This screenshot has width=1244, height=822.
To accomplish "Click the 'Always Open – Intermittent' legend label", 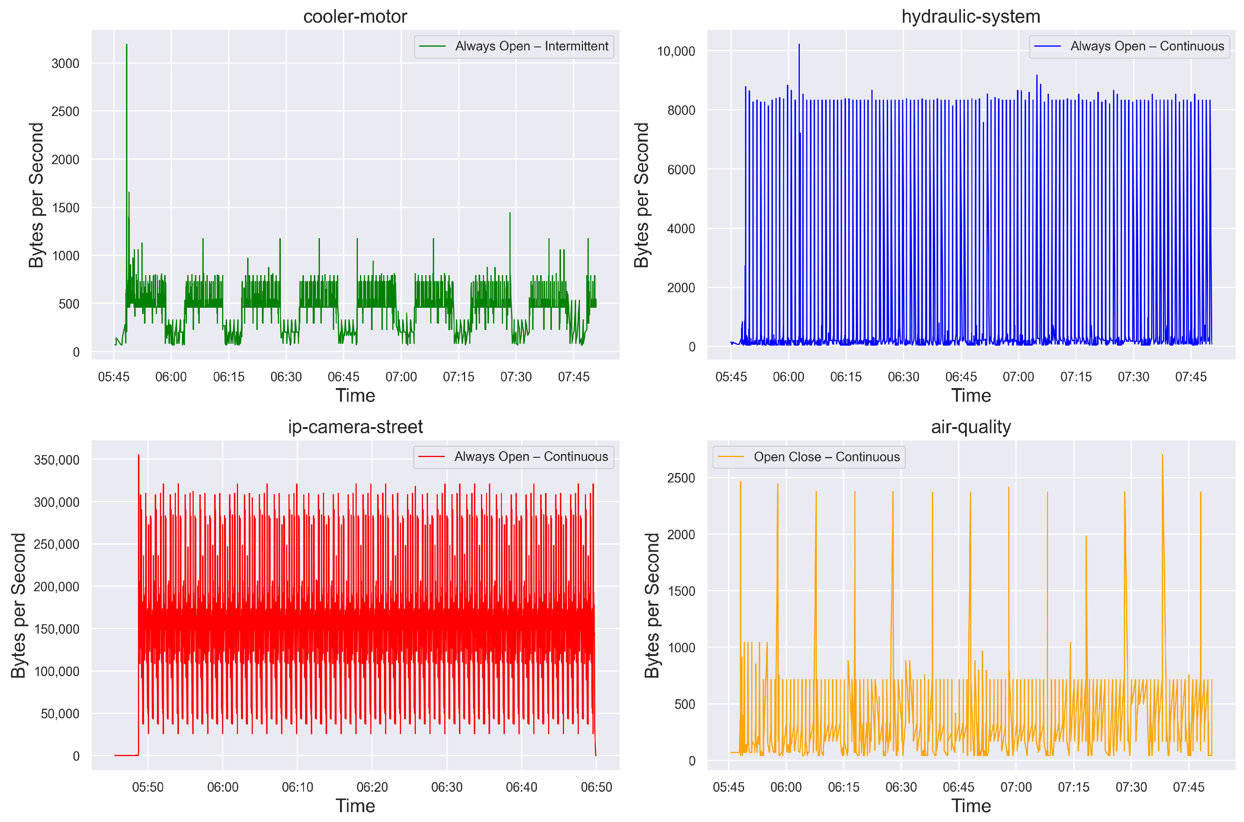I will coord(531,46).
